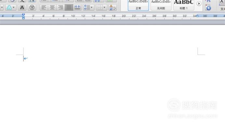Apply character shading with the boxed A icon
Viewport: 225px width, 127px height.
(22, 7)
